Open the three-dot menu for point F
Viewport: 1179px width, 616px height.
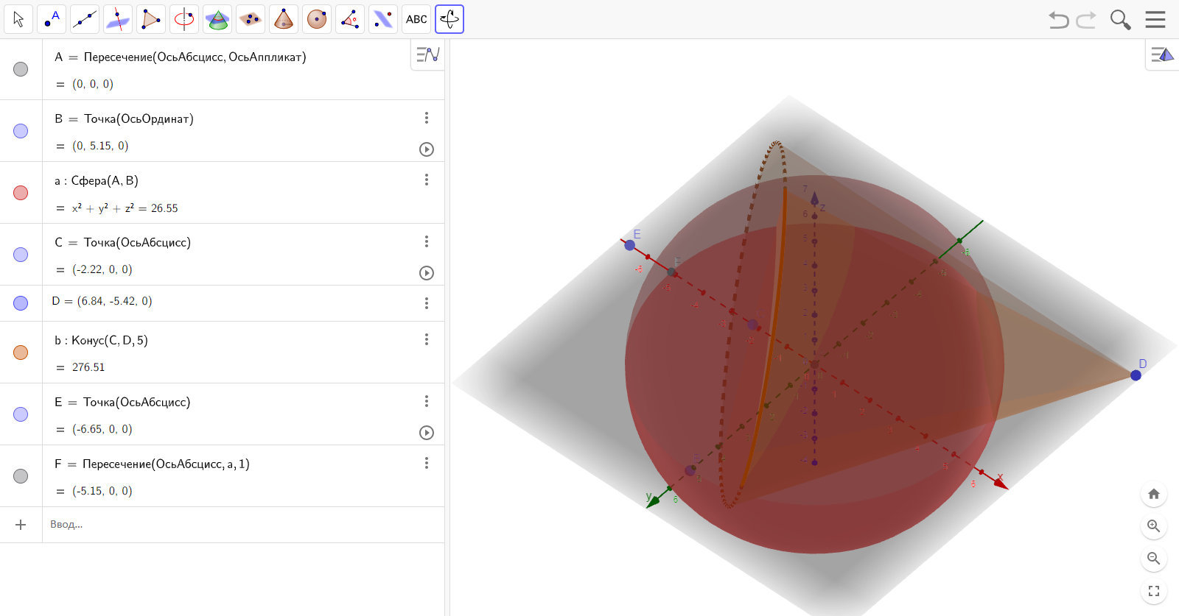pyautogui.click(x=427, y=463)
